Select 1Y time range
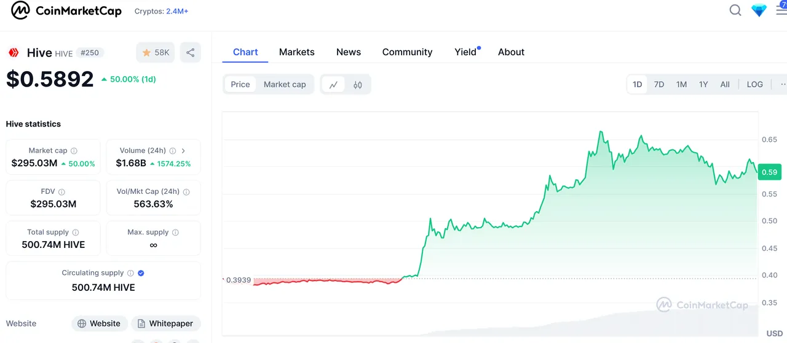This screenshot has height=343, width=787. coord(703,85)
